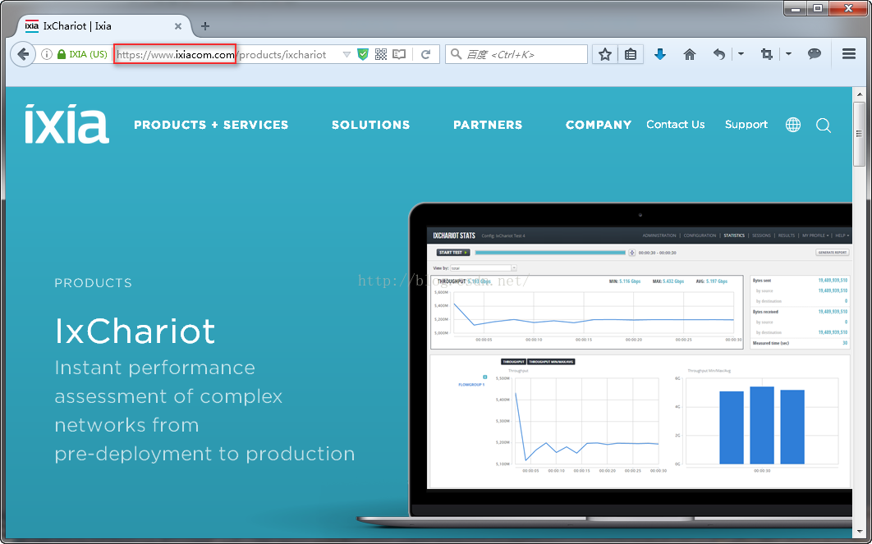Image resolution: width=872 pixels, height=544 pixels.
Task: Open the PARTNERS menu
Action: (488, 125)
